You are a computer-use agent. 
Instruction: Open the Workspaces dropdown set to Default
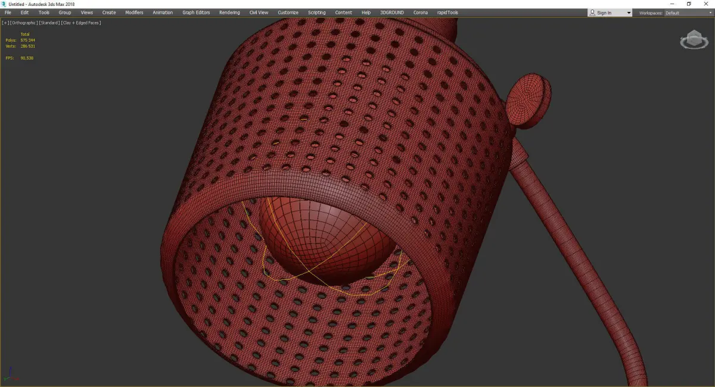point(688,13)
